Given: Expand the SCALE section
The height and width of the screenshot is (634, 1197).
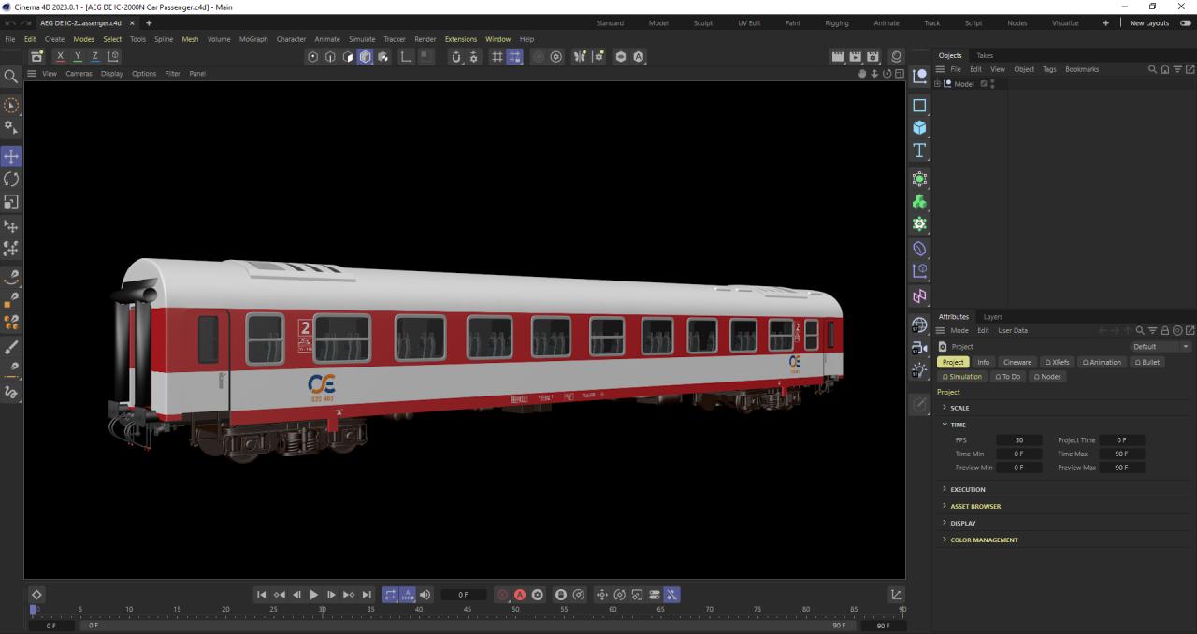Looking at the screenshot, I should [x=945, y=408].
